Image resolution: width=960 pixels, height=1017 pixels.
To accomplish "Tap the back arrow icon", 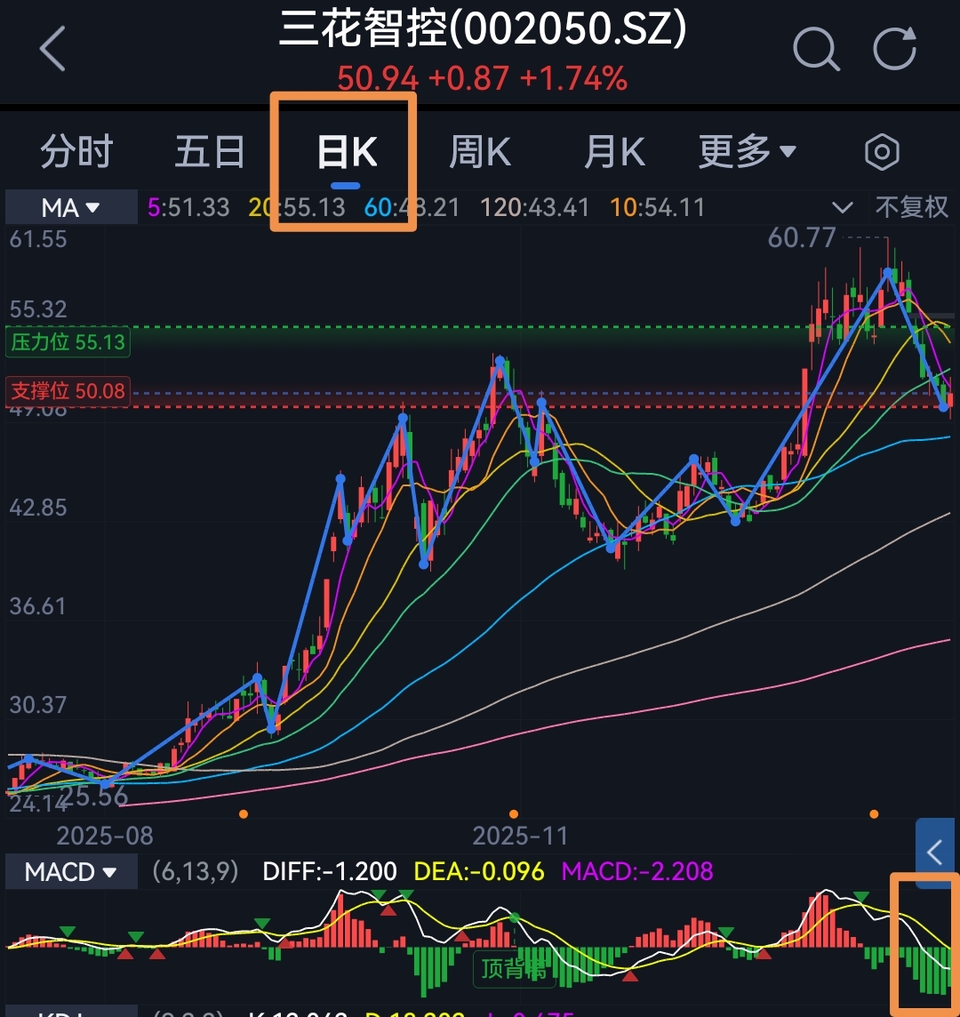I will pyautogui.click(x=53, y=49).
